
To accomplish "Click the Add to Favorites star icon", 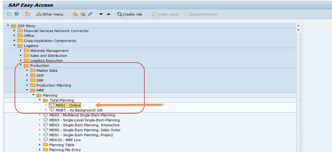I will [x=75, y=14].
